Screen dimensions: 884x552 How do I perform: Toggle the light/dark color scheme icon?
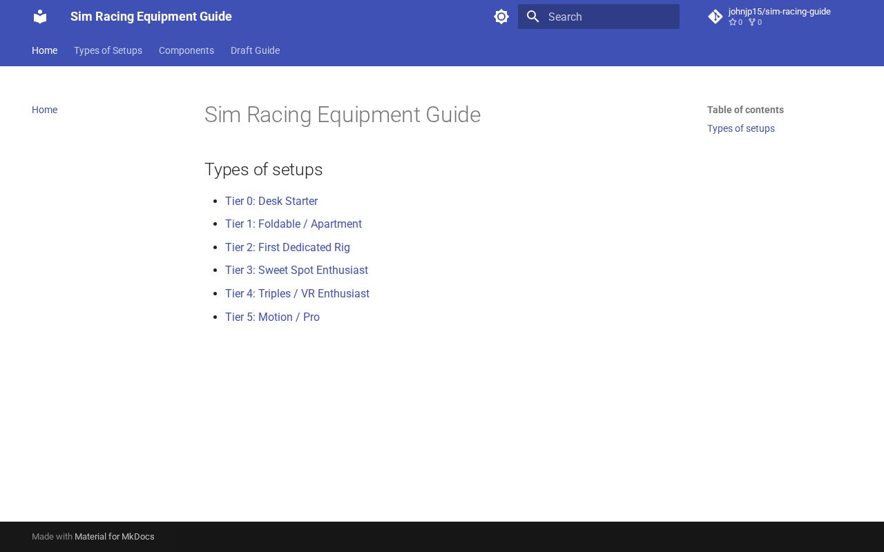pos(501,17)
